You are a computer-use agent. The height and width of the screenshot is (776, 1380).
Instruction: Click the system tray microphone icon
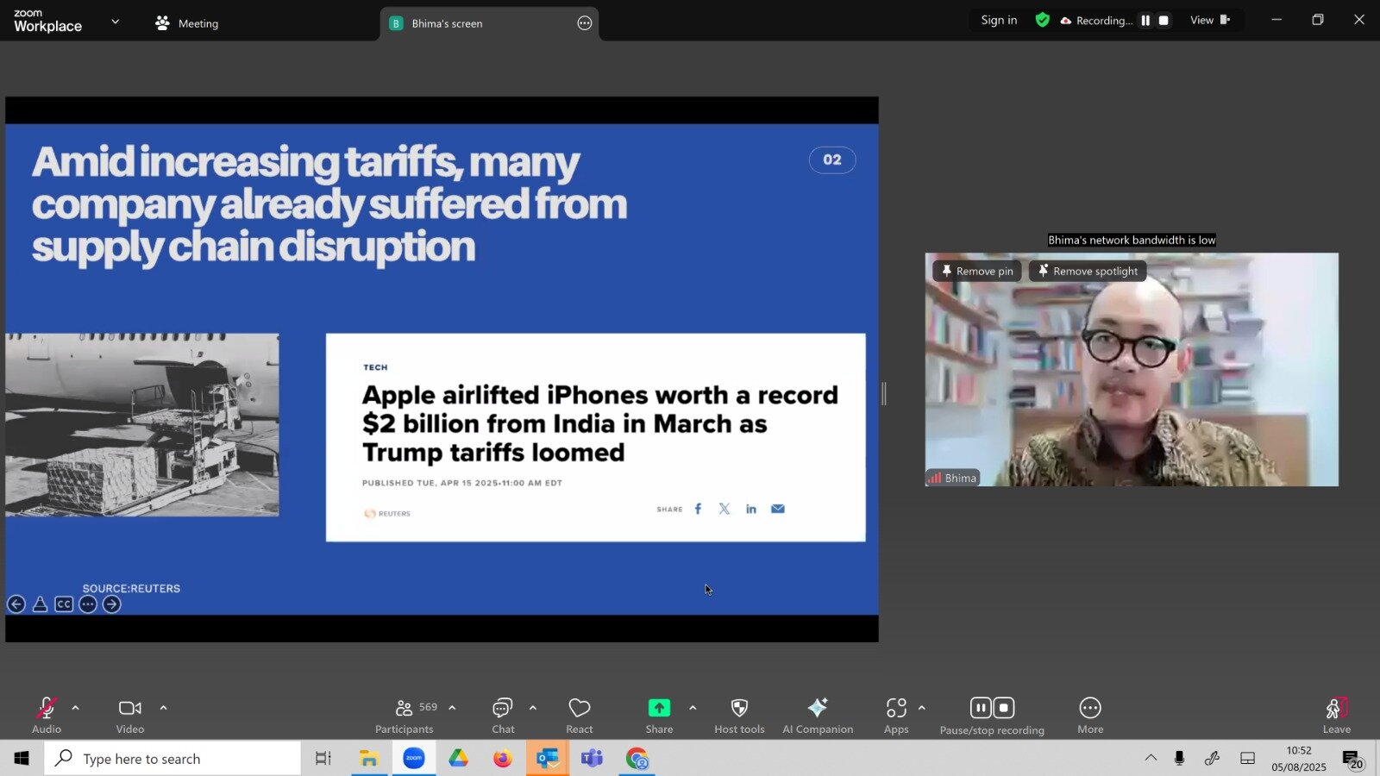click(x=1179, y=758)
